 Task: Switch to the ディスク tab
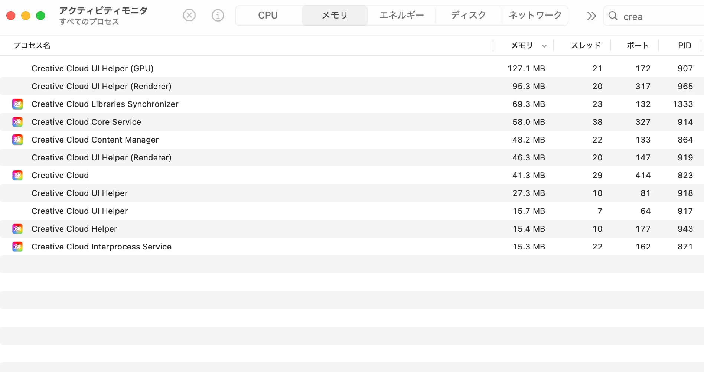click(469, 15)
